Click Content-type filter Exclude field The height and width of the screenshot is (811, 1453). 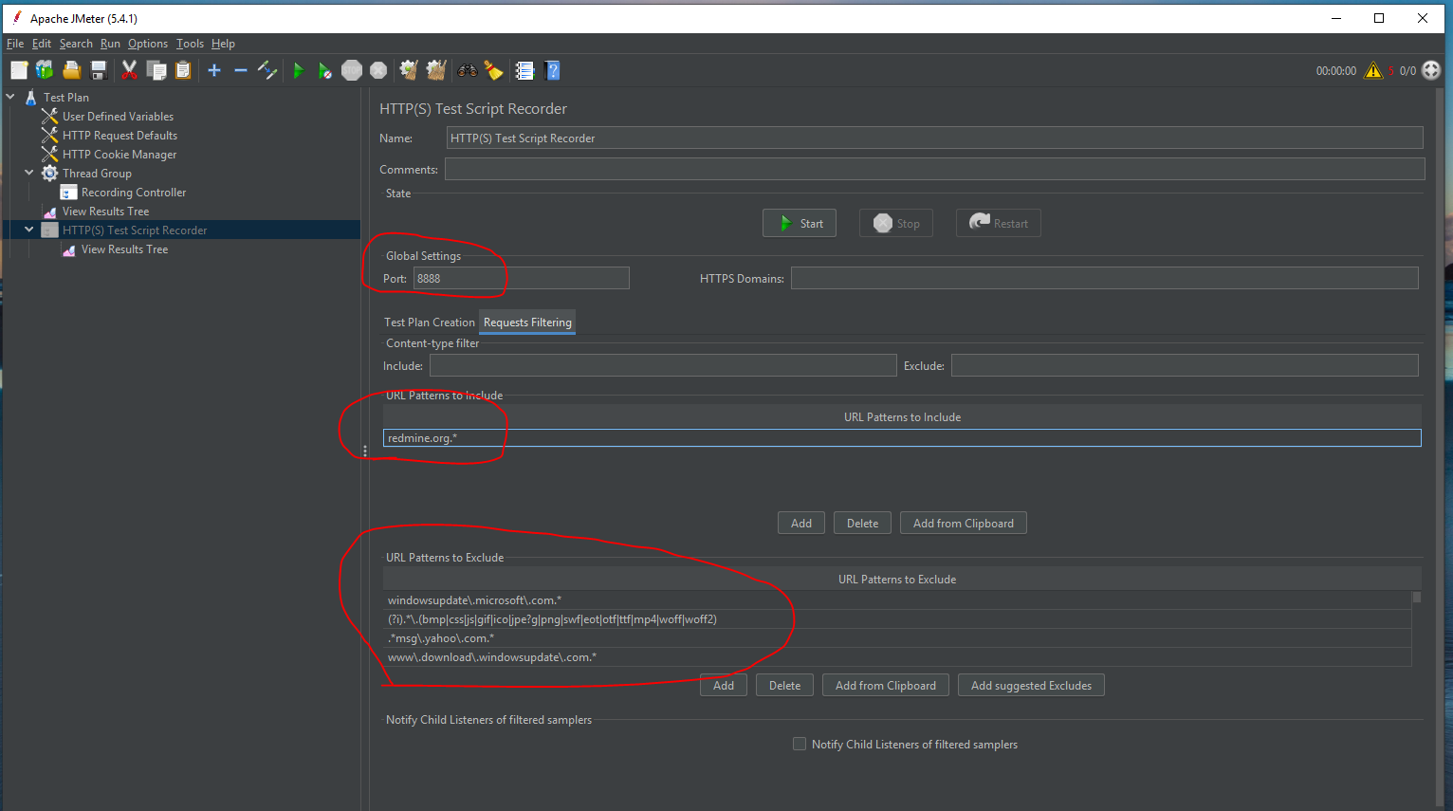[x=1185, y=365]
